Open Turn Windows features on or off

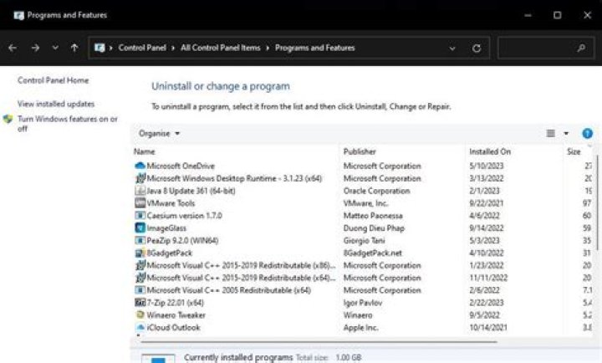click(68, 124)
